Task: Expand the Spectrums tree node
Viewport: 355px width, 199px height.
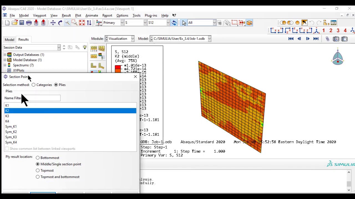Action: click(5, 65)
